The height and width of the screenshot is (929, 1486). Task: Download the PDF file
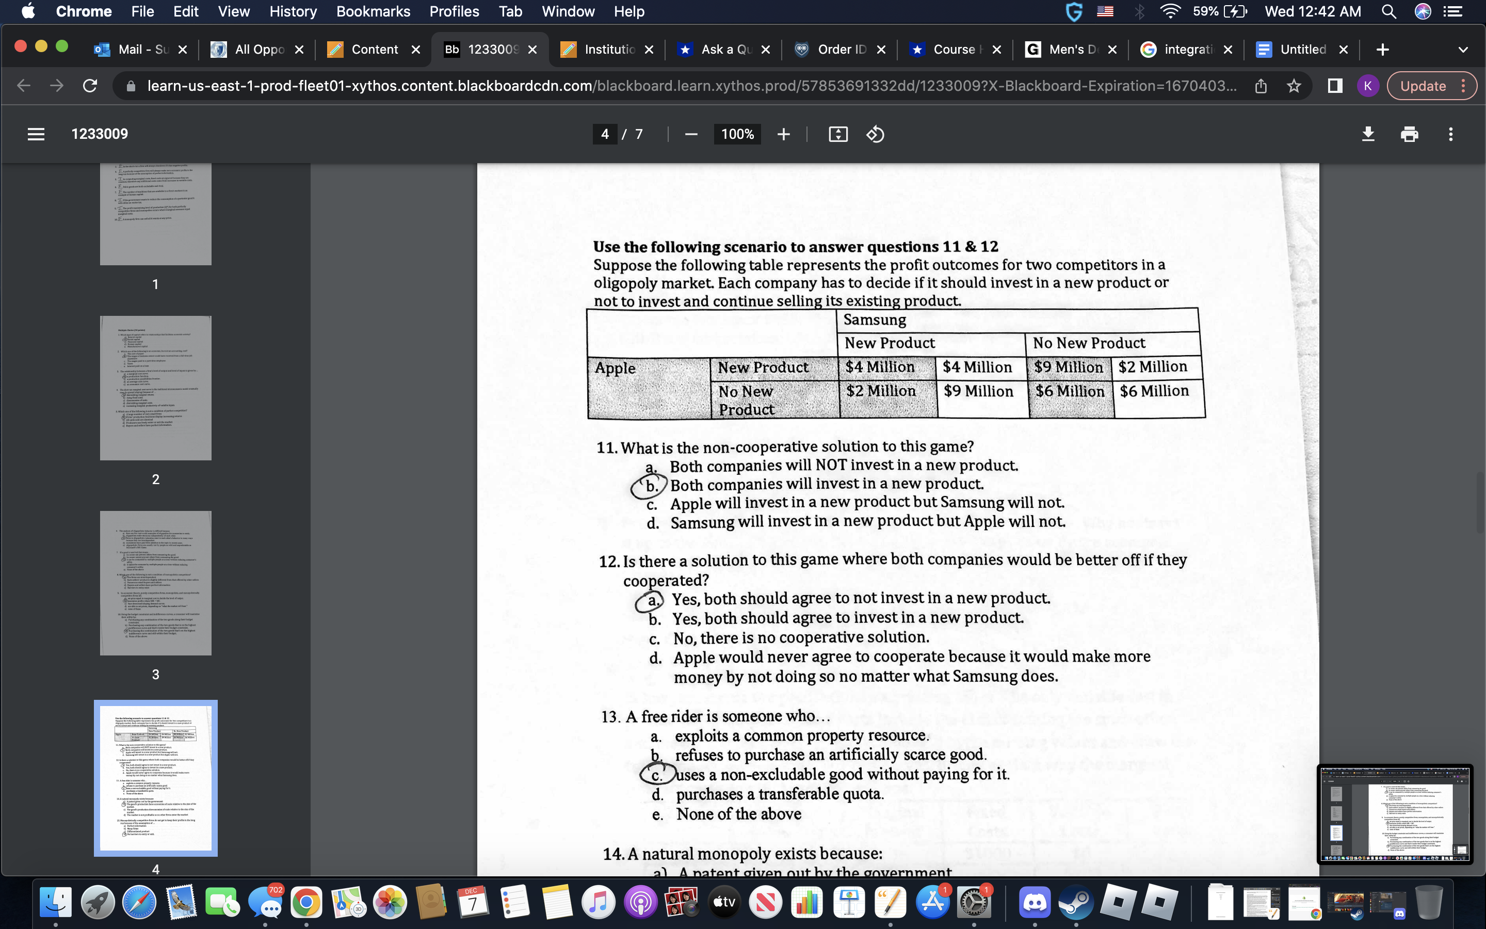click(x=1367, y=134)
